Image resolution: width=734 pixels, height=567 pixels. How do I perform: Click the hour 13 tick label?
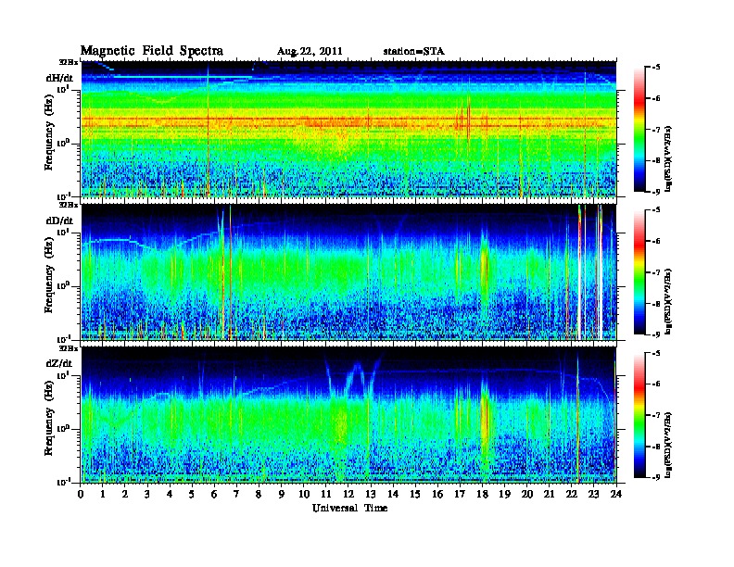point(371,494)
